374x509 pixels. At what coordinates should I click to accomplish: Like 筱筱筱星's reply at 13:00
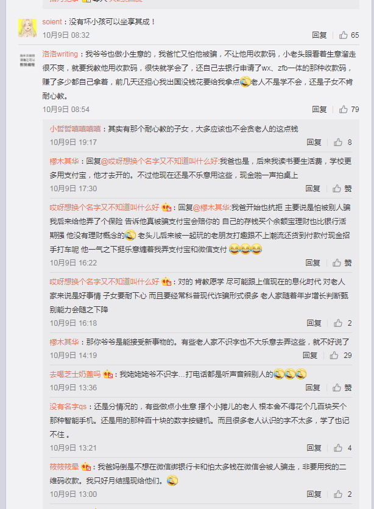[x=343, y=494]
